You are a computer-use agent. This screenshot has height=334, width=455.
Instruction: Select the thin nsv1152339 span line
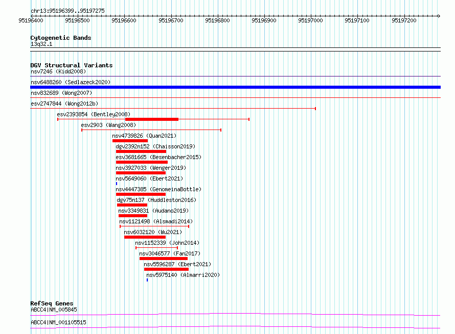pyautogui.click(x=157, y=248)
